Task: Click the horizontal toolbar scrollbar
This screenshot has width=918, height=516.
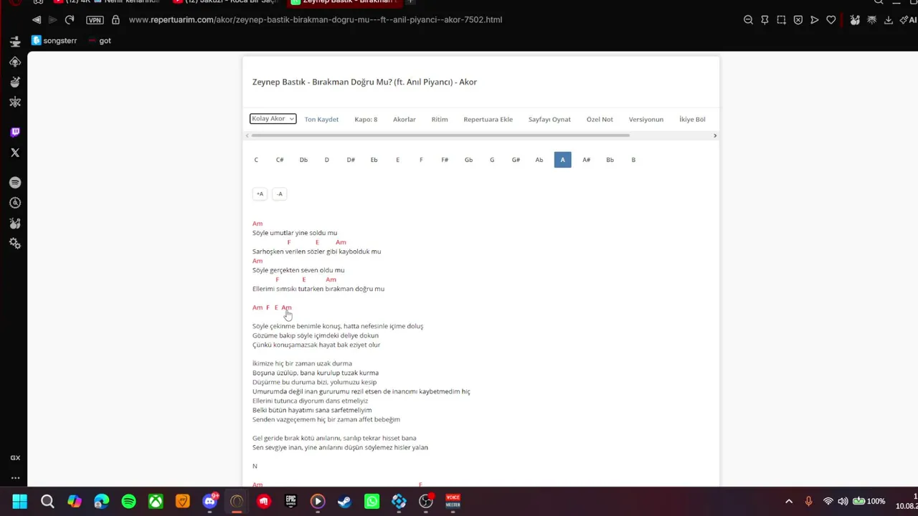Action: coord(440,135)
